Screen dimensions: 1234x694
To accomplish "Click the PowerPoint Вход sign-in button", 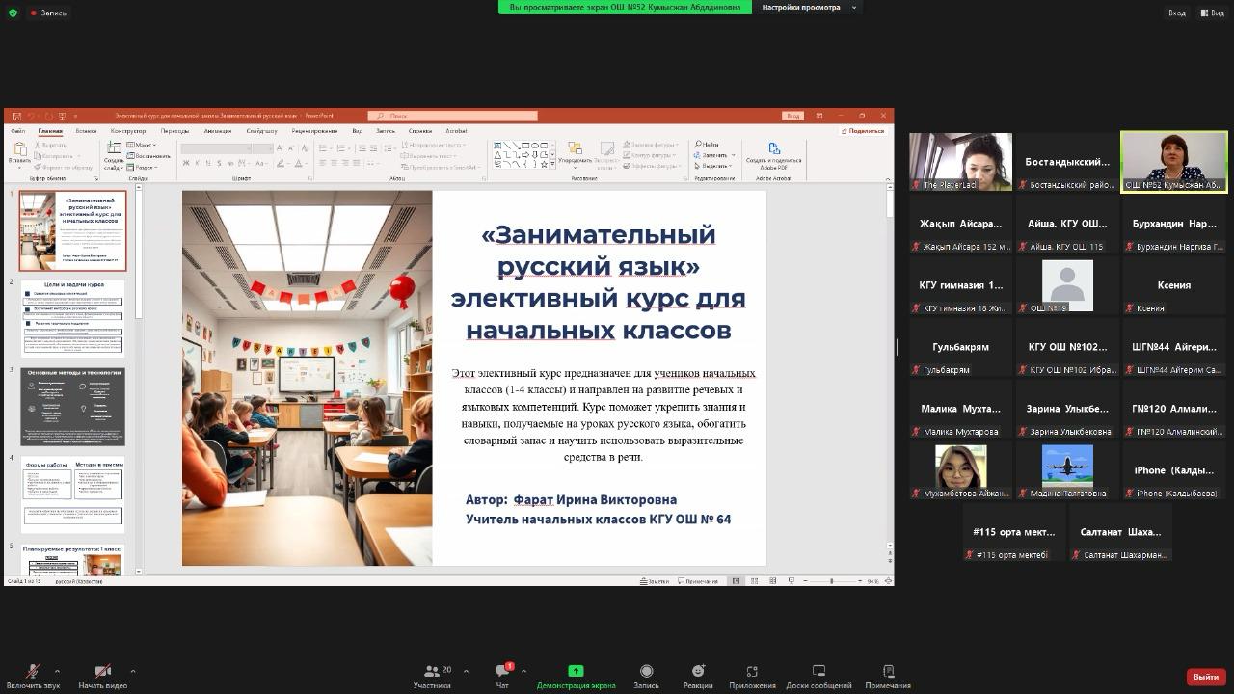I will (792, 116).
